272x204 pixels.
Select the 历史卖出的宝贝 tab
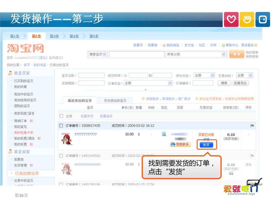tap(115, 101)
